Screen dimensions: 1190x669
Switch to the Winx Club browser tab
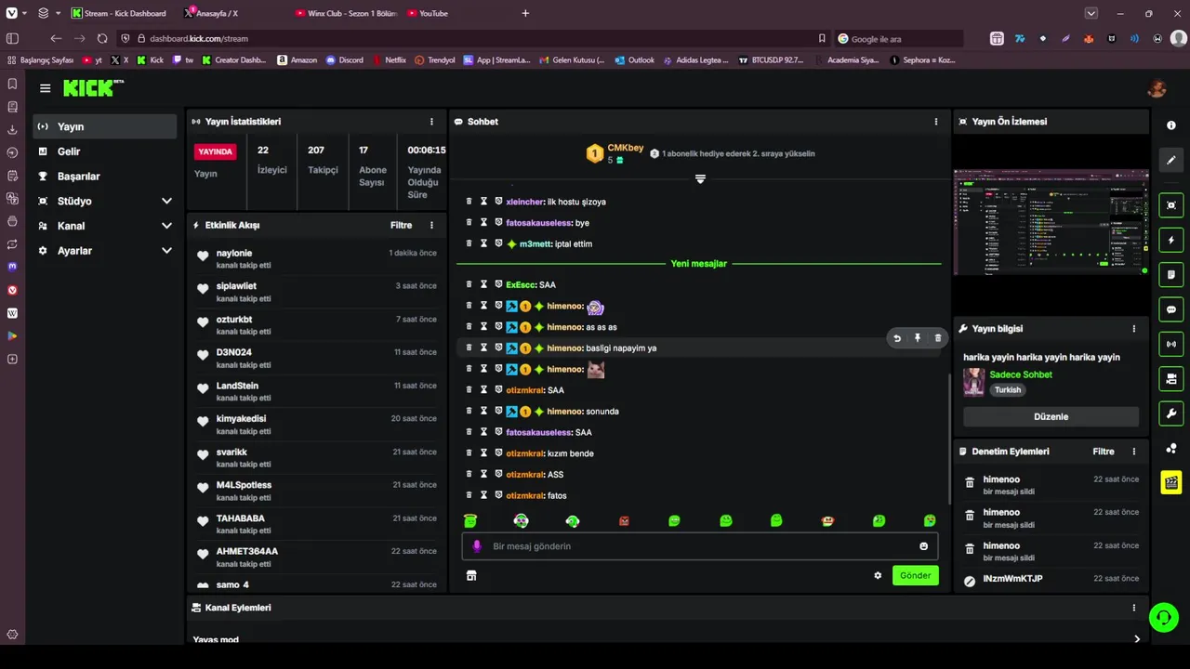(x=345, y=13)
